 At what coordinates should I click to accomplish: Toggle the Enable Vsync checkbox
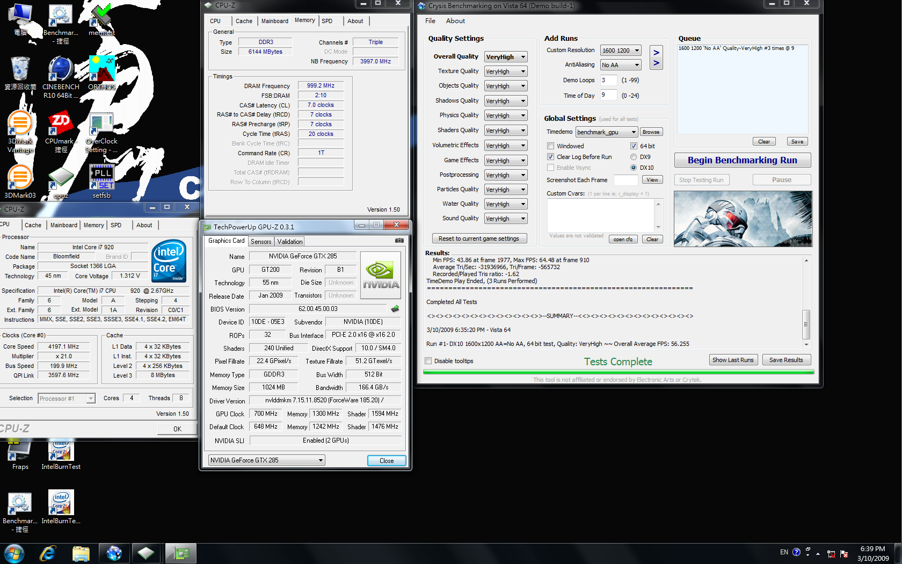click(550, 168)
